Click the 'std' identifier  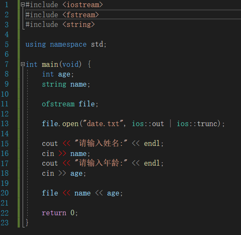tap(97, 45)
